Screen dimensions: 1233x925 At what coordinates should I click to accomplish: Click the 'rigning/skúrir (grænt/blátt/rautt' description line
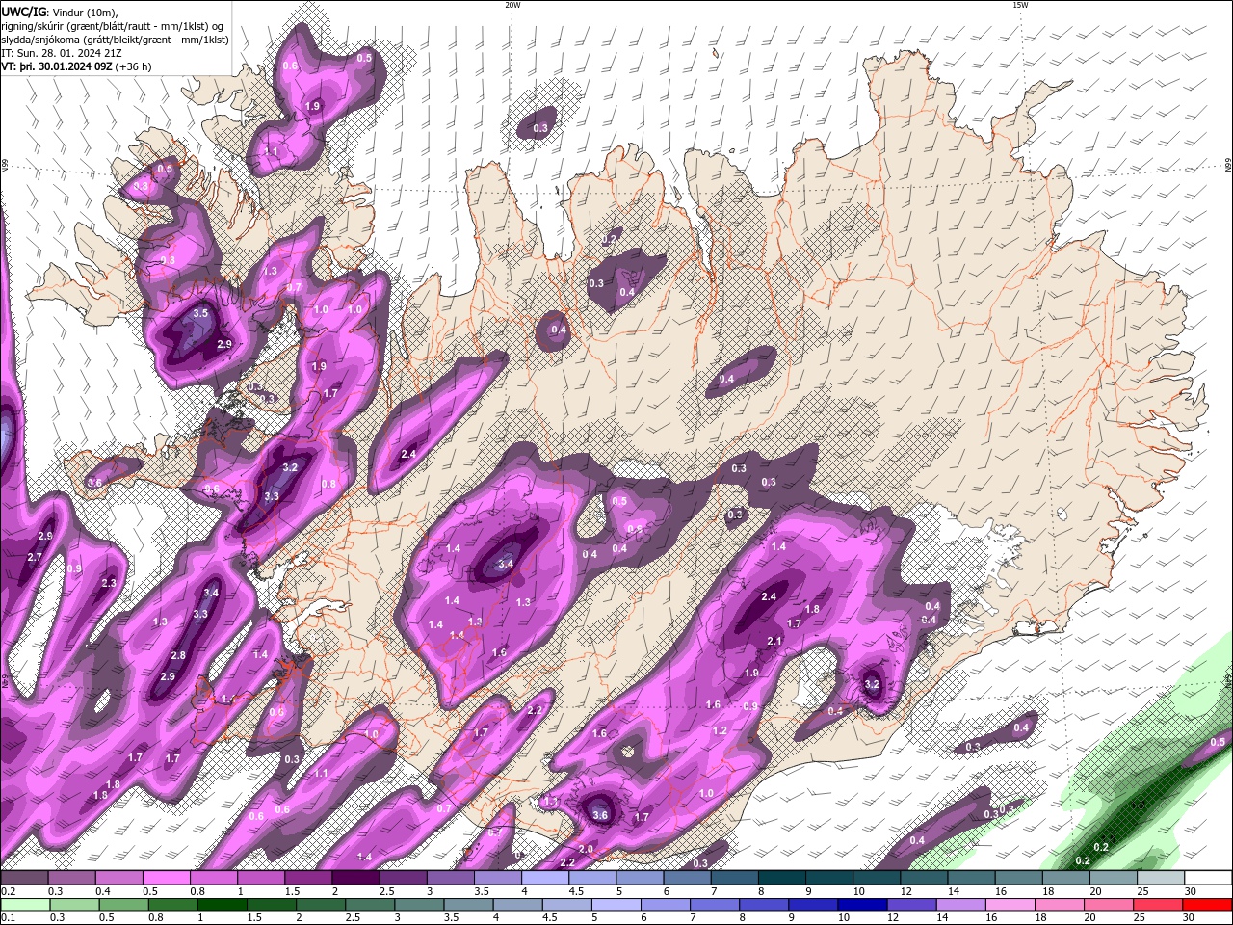[114, 26]
